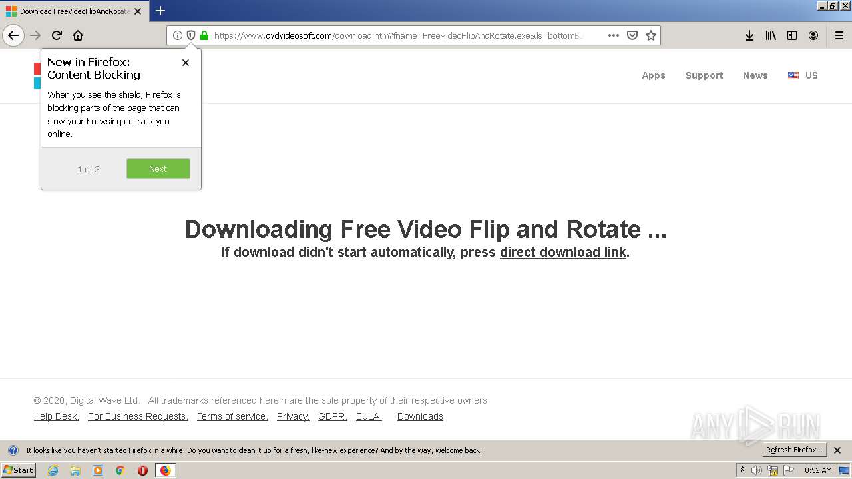Click the notification bar info icon
852x479 pixels.
pos(13,450)
